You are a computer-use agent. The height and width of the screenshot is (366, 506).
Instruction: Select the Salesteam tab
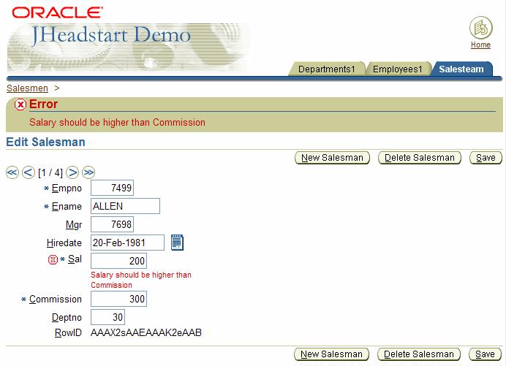point(461,69)
